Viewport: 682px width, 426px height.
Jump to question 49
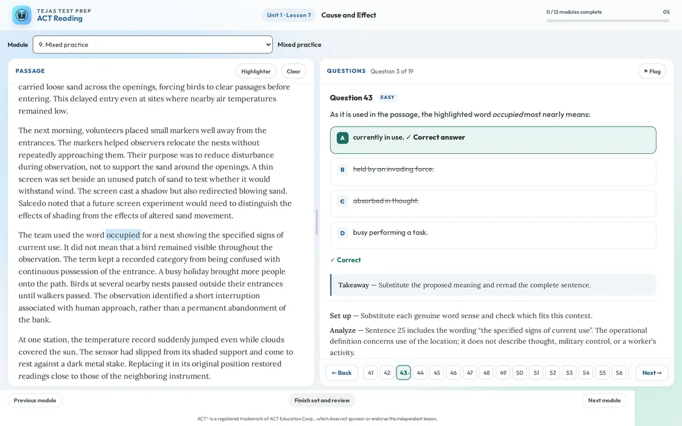pyautogui.click(x=503, y=373)
